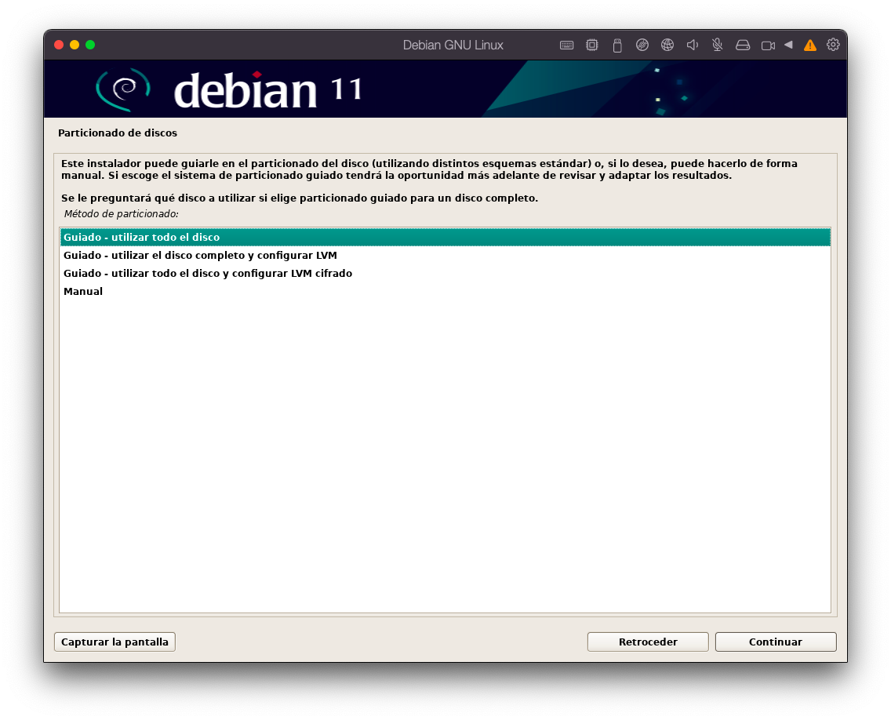
Task: Choose 'utilizar el disco completo y configurar LVM'
Action: (200, 255)
